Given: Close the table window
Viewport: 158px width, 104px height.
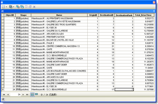Looking at the screenshot, I should tap(154, 2).
